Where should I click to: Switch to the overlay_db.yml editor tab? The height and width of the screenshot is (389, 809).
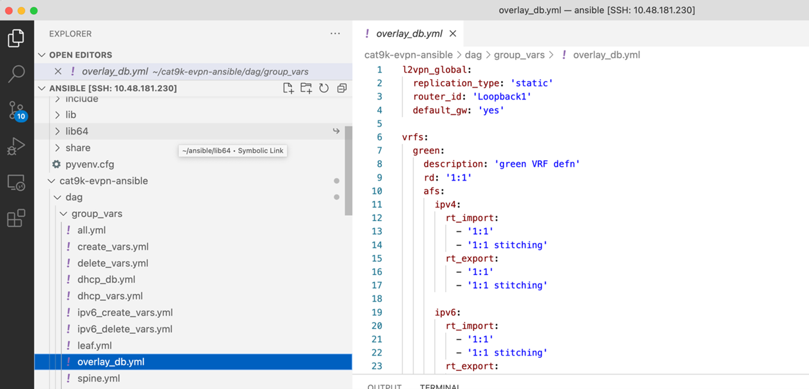click(x=409, y=34)
